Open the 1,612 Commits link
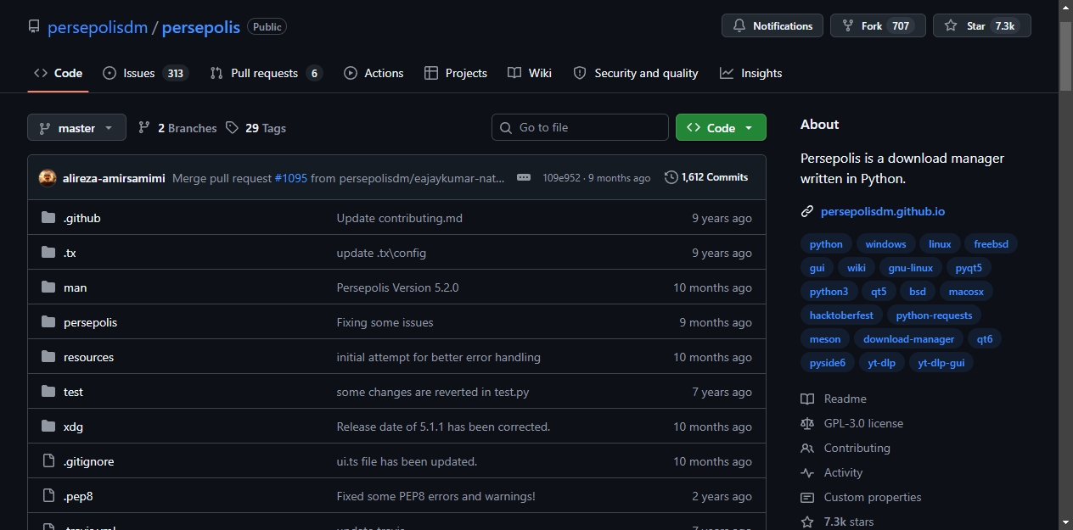The image size is (1073, 530). point(706,177)
